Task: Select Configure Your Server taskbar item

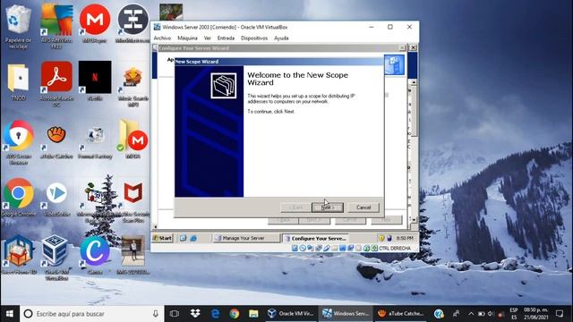Action: coord(315,238)
